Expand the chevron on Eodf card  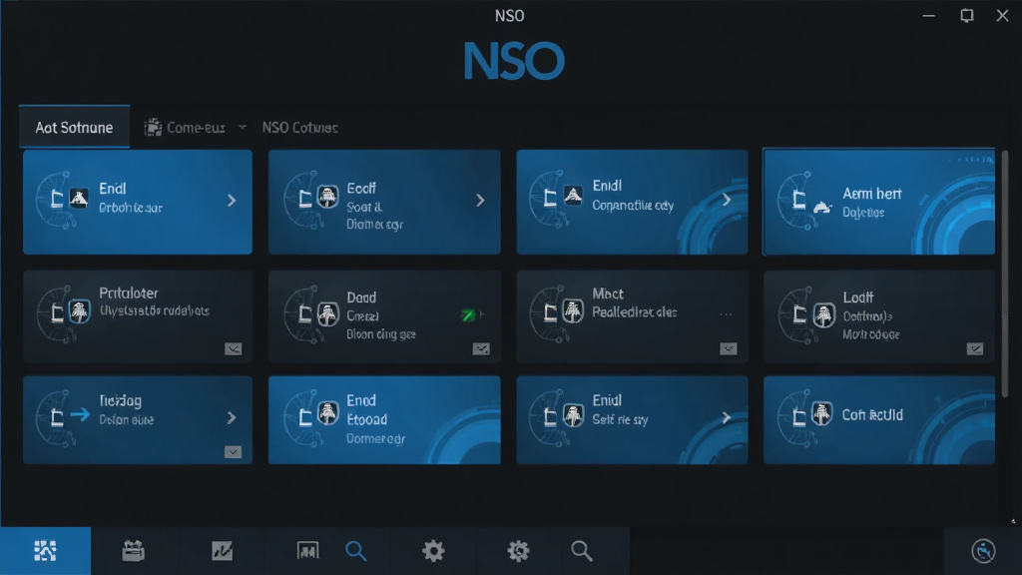480,200
